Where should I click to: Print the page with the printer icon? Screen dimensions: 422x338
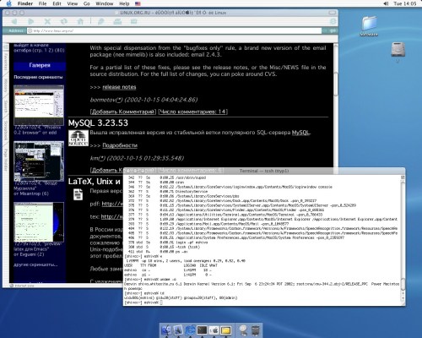(117, 21)
